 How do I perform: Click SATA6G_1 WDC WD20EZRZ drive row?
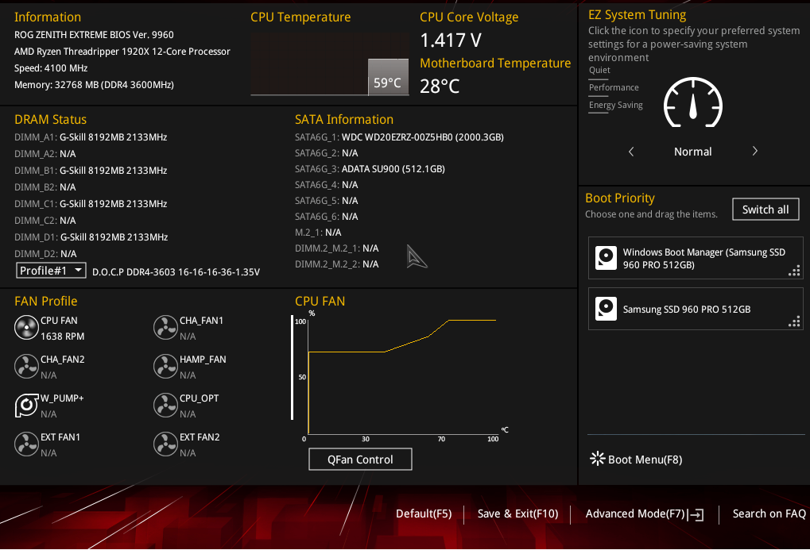tap(399, 137)
